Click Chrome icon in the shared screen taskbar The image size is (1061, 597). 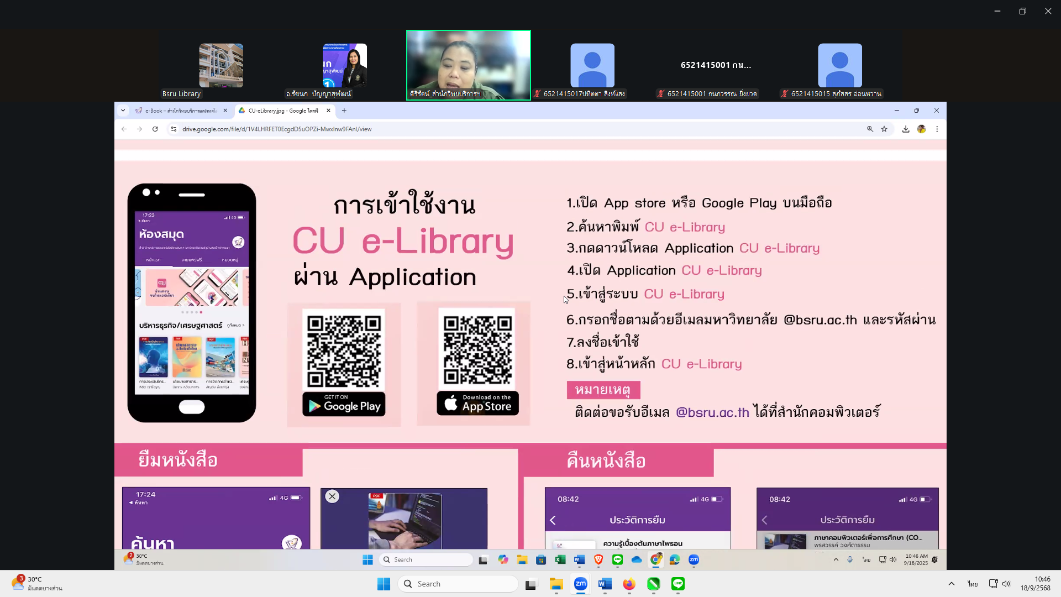click(656, 559)
